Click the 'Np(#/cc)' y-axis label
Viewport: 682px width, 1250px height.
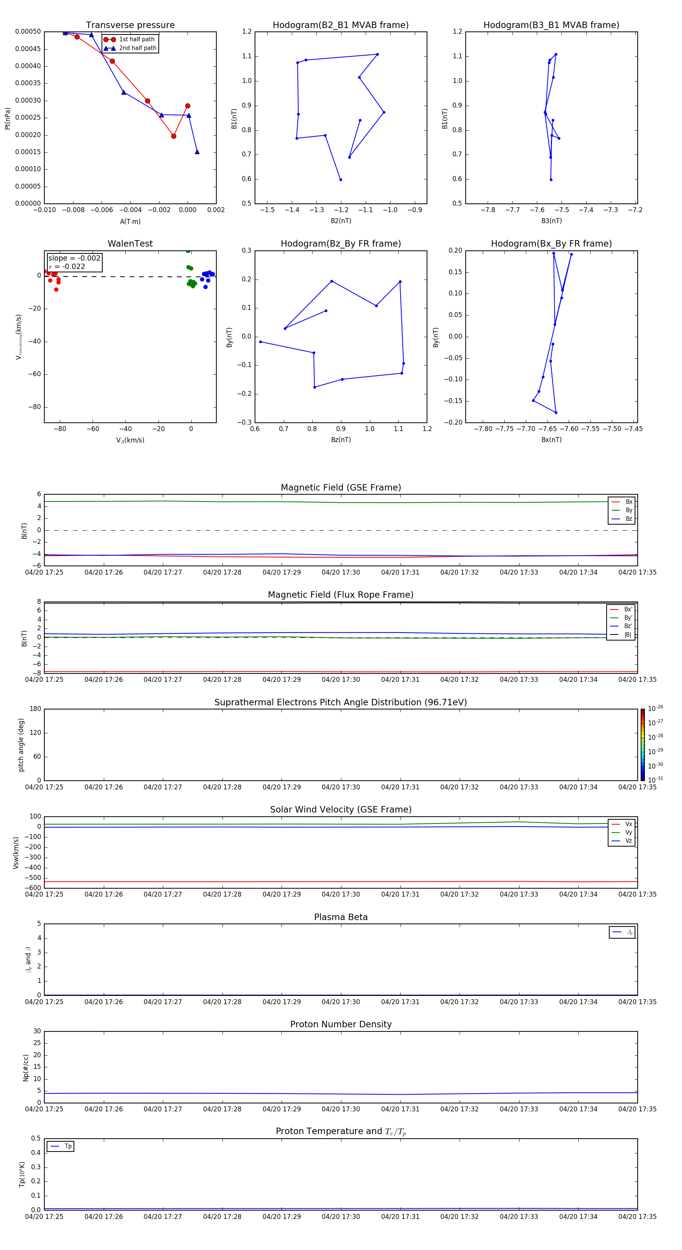point(26,1067)
